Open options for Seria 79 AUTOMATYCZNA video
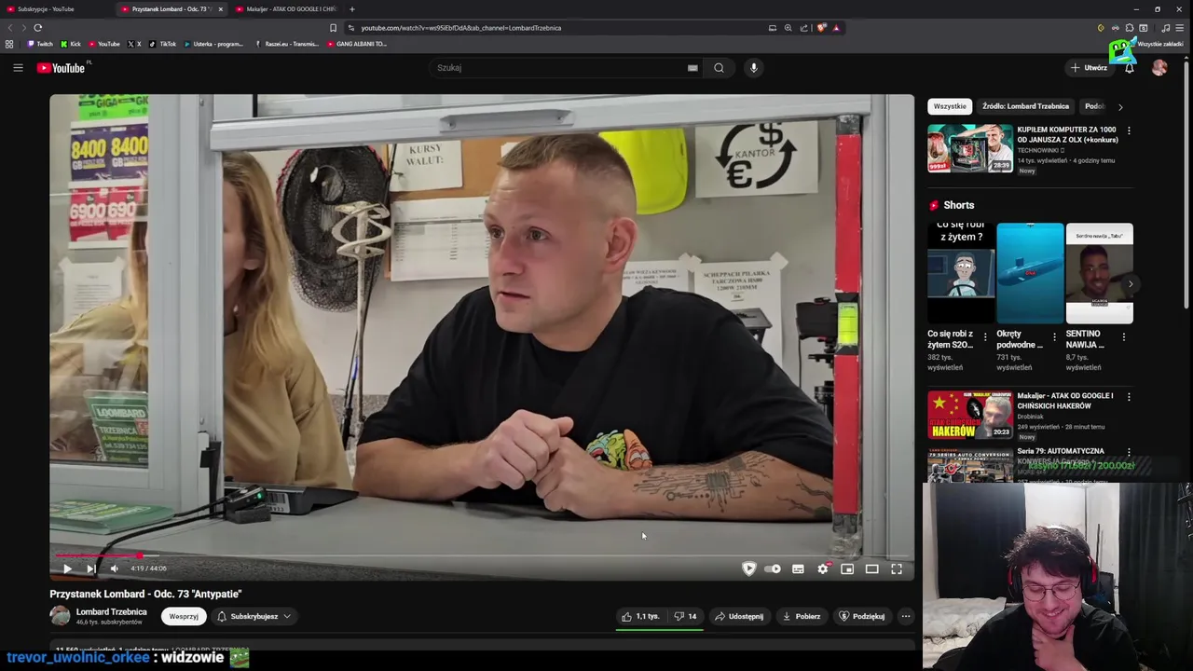Viewport: 1193px width, 671px height. click(1129, 452)
